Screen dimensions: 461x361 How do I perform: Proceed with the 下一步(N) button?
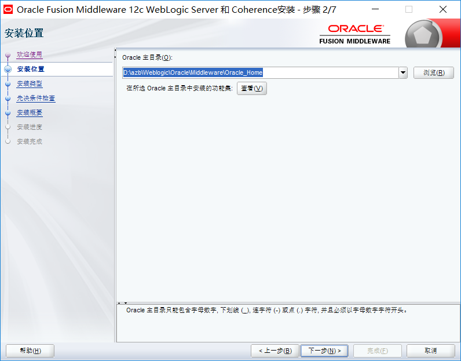click(x=324, y=351)
